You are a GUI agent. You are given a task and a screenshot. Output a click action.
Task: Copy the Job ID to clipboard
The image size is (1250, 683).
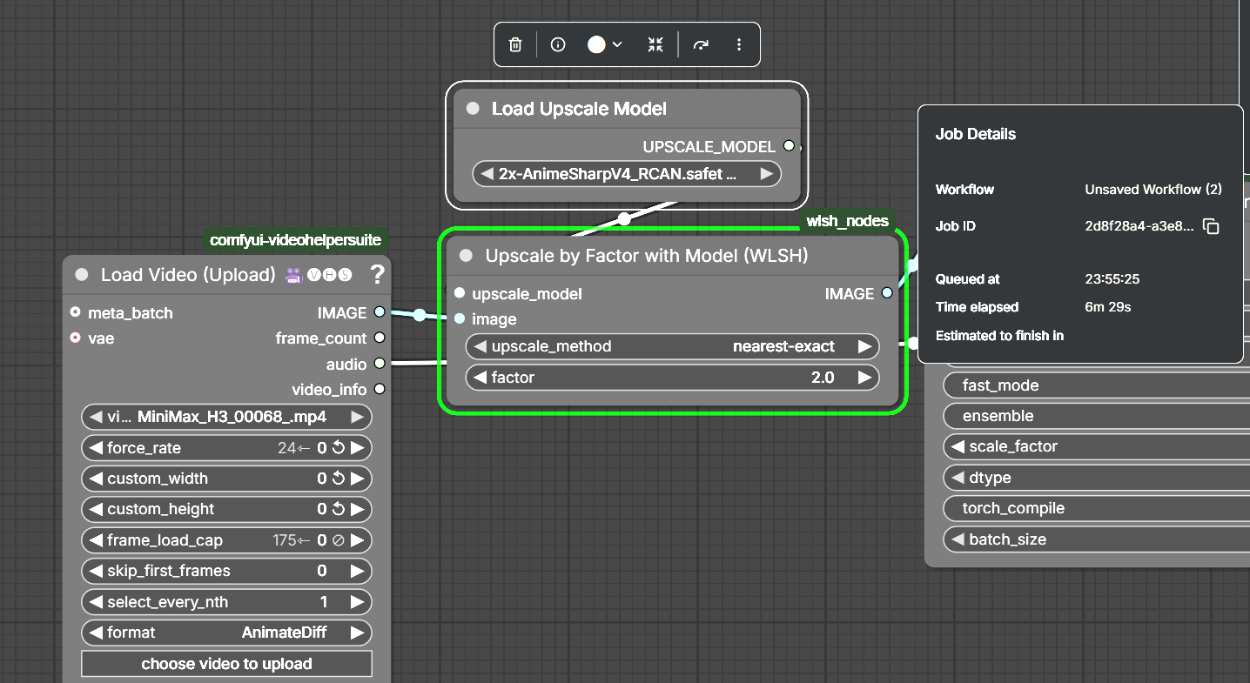coord(1211,226)
